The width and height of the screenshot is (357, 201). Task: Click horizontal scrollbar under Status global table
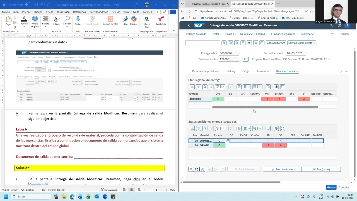pos(265,107)
